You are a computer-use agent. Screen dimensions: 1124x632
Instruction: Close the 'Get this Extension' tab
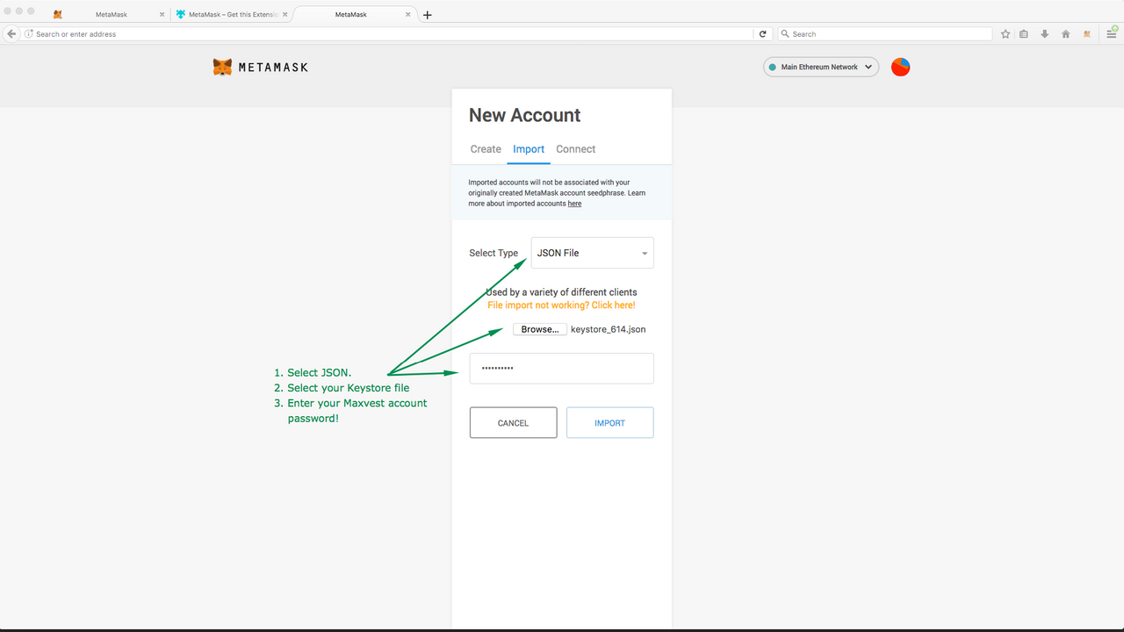(285, 15)
